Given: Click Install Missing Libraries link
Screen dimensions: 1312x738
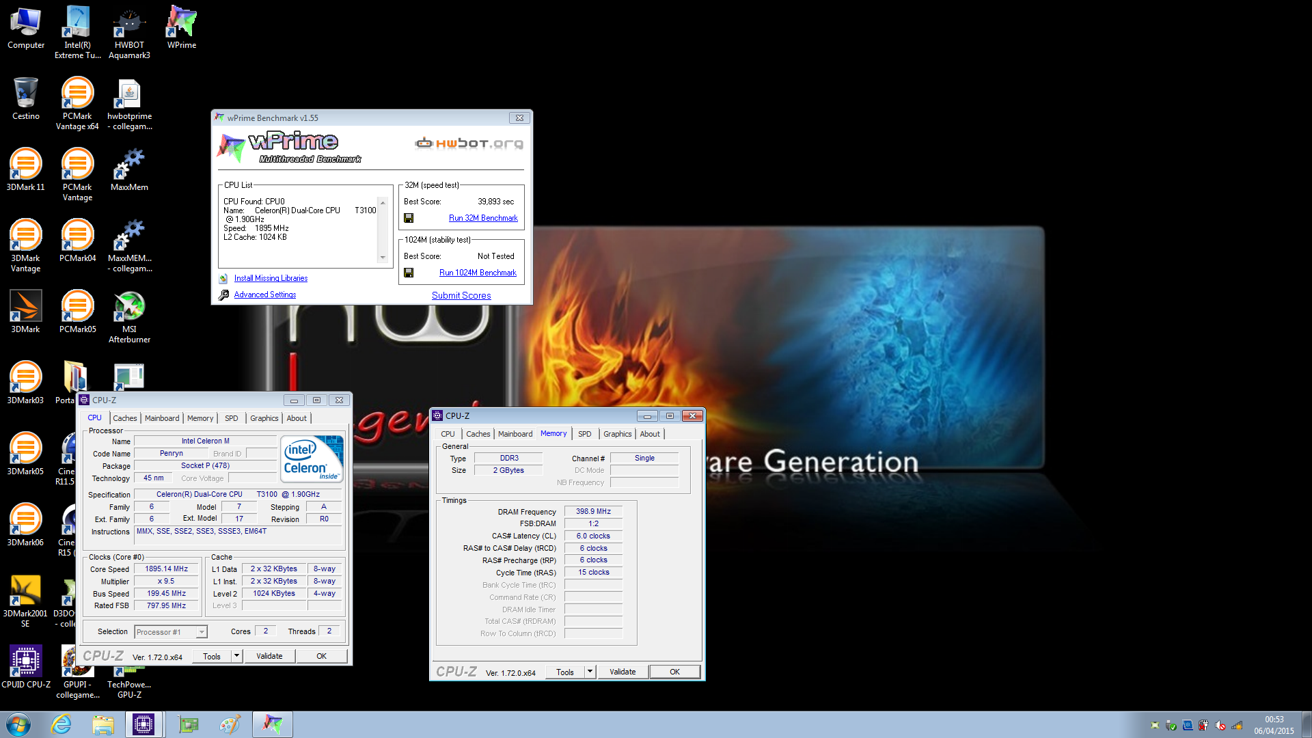Looking at the screenshot, I should [271, 278].
